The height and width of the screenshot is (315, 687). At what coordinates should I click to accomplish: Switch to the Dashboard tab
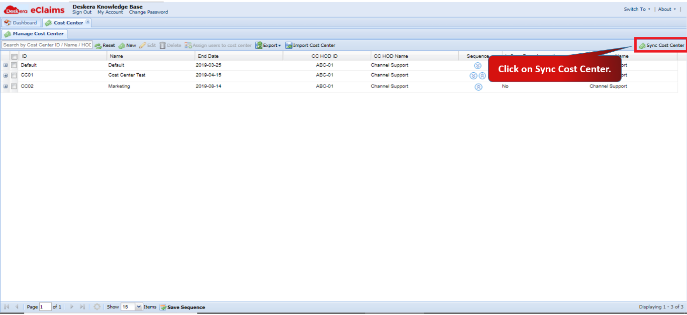click(21, 23)
